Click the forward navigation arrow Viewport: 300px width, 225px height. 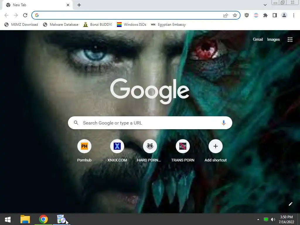point(16,15)
